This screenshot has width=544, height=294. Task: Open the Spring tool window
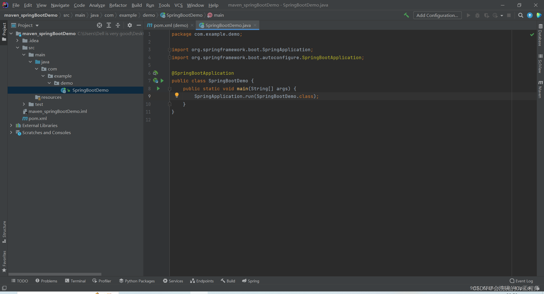click(250, 281)
